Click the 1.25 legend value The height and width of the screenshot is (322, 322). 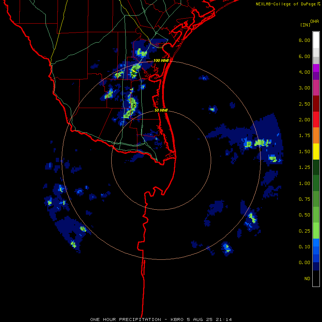click(304, 167)
